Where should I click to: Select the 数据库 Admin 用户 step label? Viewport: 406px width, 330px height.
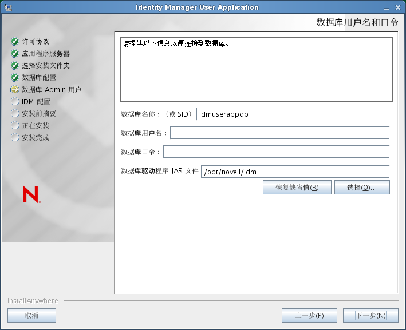[x=52, y=89]
